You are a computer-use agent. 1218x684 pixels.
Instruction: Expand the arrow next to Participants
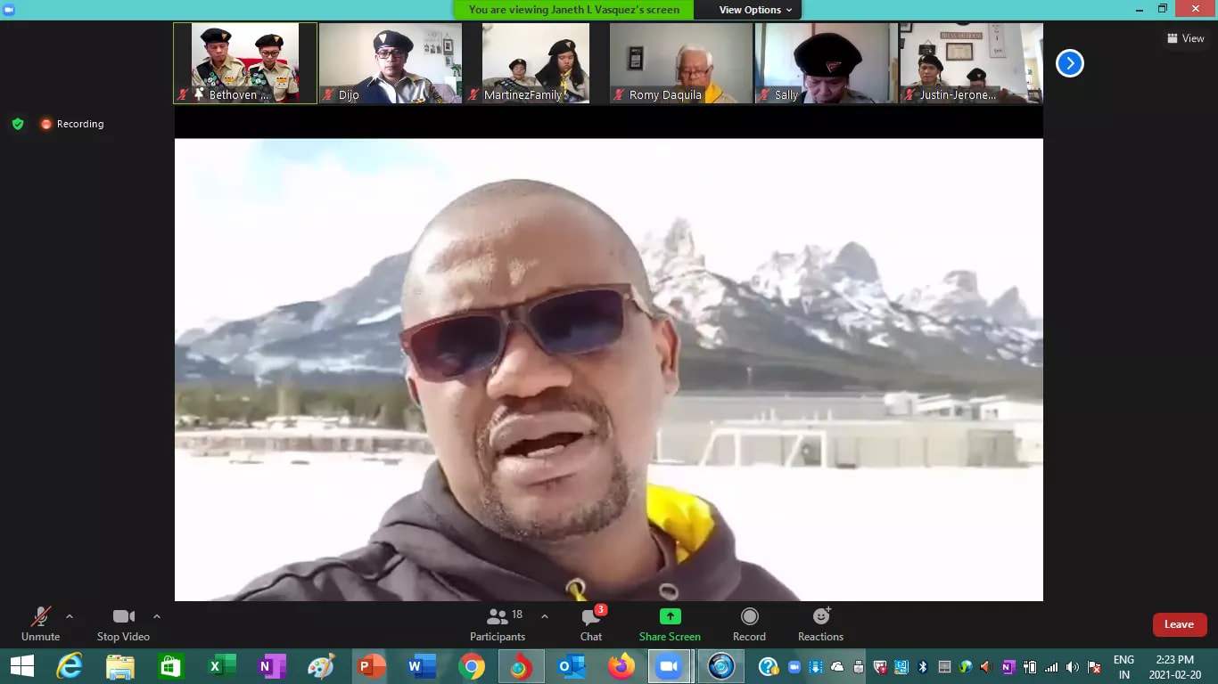[544, 616]
